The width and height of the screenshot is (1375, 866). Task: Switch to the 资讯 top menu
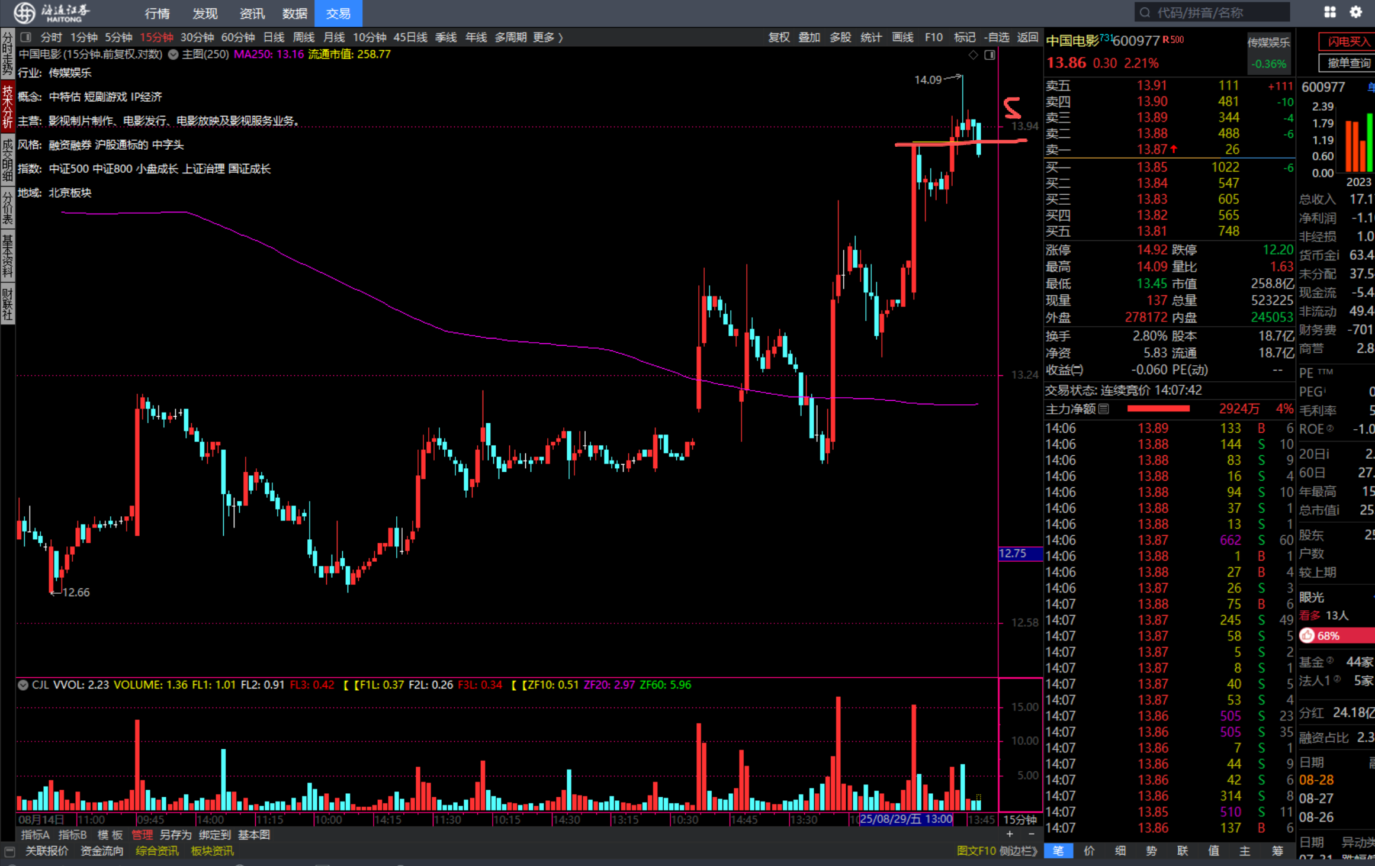coord(252,13)
